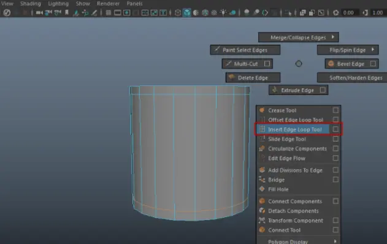Open Camera Attributes from the toolbar
Screen dimensions: 387x244
(x=58, y=13)
